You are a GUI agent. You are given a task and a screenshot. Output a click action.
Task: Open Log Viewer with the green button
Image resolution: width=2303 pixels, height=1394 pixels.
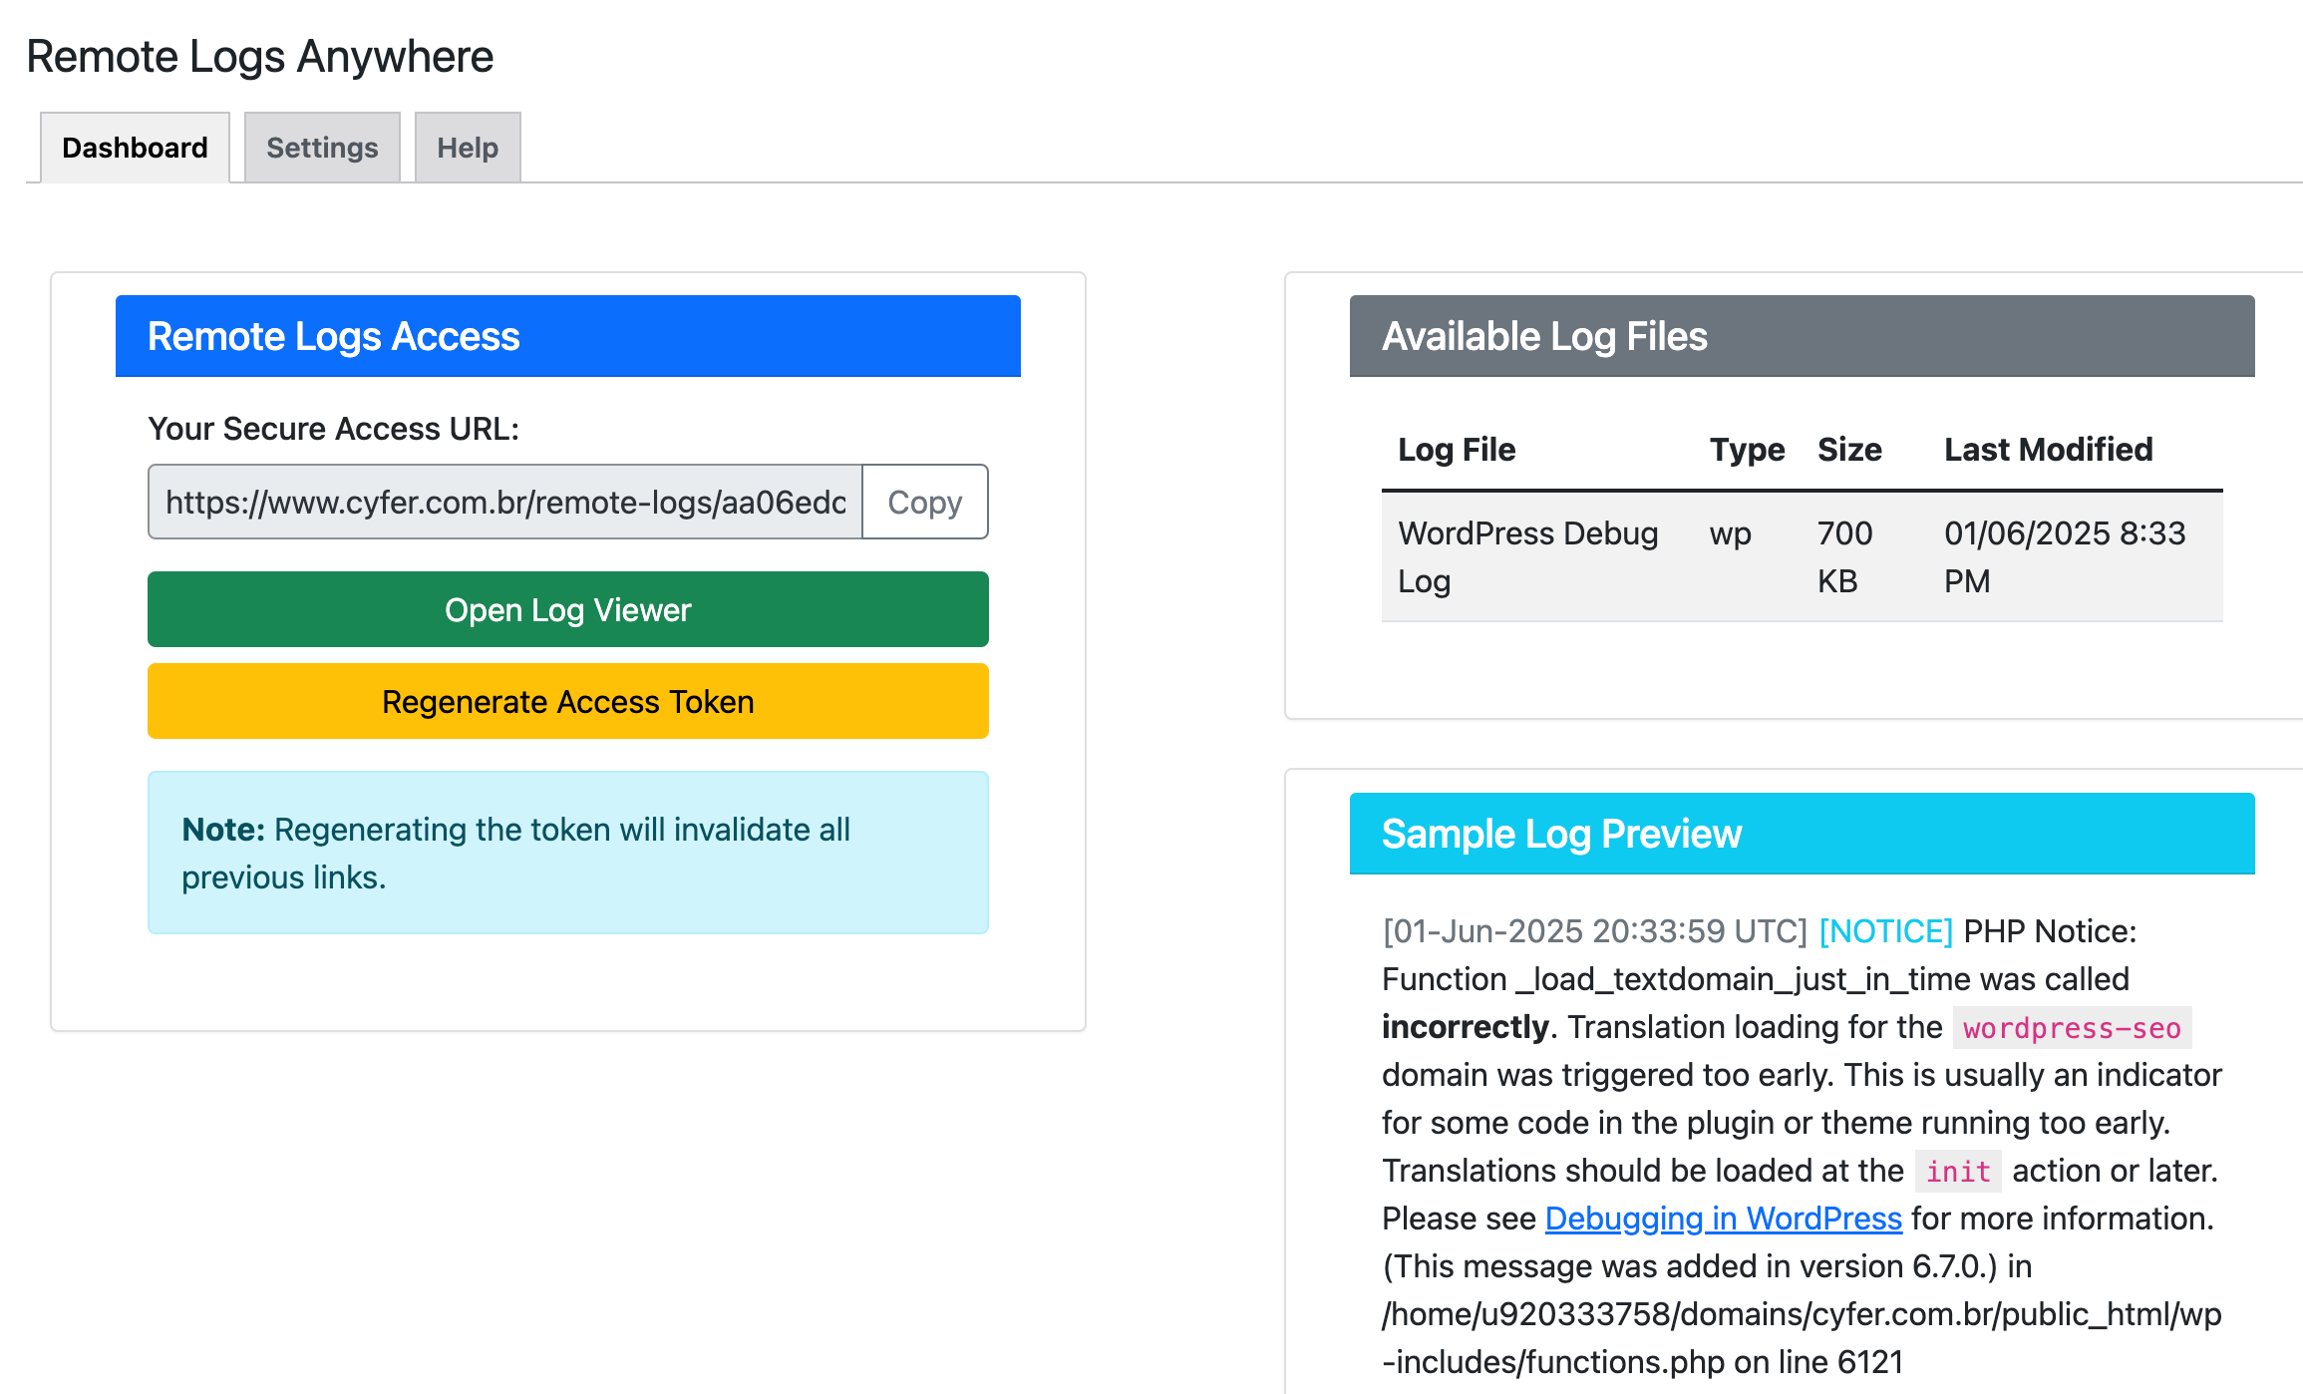pyautogui.click(x=568, y=609)
